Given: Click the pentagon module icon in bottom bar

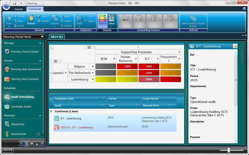Looking at the screenshot, I should (42, 144).
